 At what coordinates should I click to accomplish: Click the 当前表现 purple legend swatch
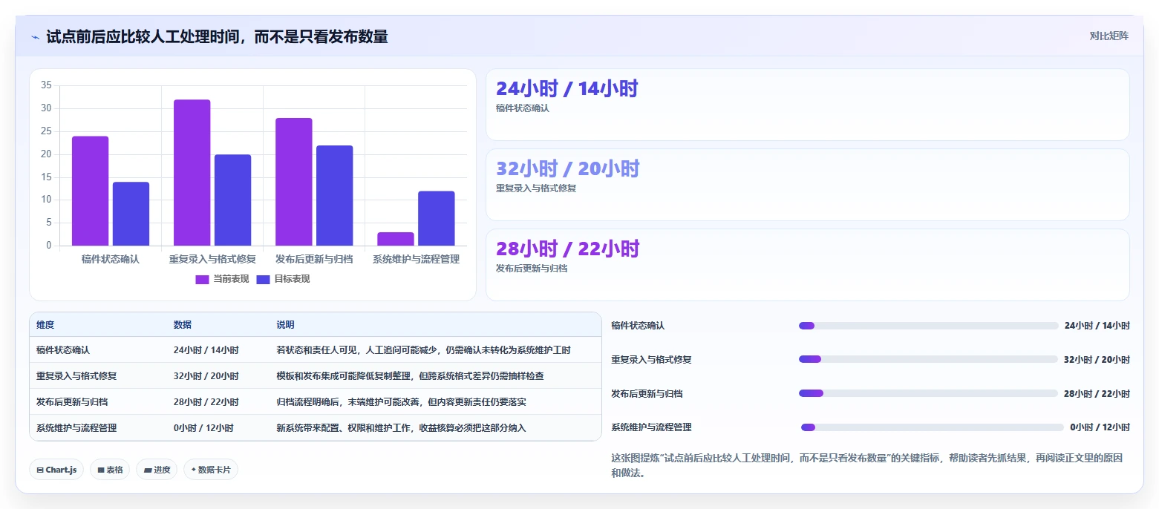pyautogui.click(x=203, y=279)
